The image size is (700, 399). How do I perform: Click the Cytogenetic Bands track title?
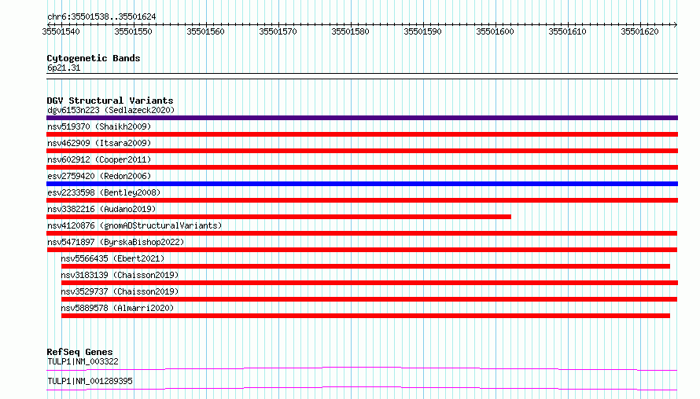click(x=94, y=58)
